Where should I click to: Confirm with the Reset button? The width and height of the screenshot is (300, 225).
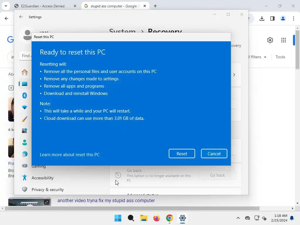coord(182,154)
